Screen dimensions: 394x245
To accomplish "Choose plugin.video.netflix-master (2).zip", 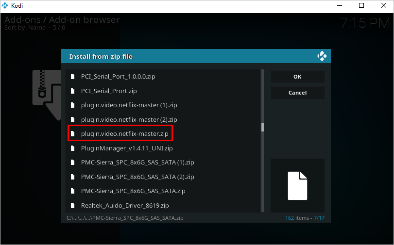I will 163,119.
